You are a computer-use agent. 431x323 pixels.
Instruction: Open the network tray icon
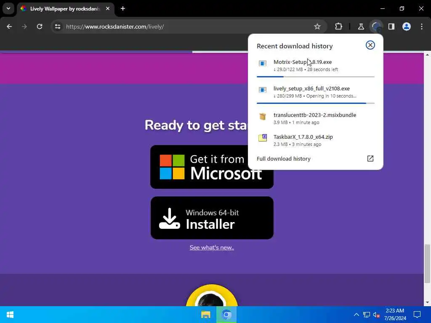coord(367,315)
